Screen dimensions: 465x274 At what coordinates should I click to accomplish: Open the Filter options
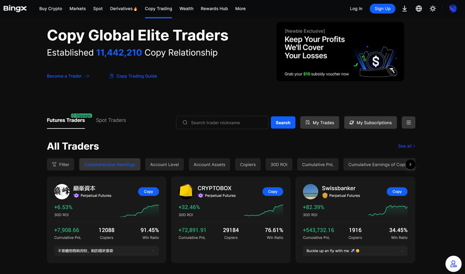click(60, 165)
